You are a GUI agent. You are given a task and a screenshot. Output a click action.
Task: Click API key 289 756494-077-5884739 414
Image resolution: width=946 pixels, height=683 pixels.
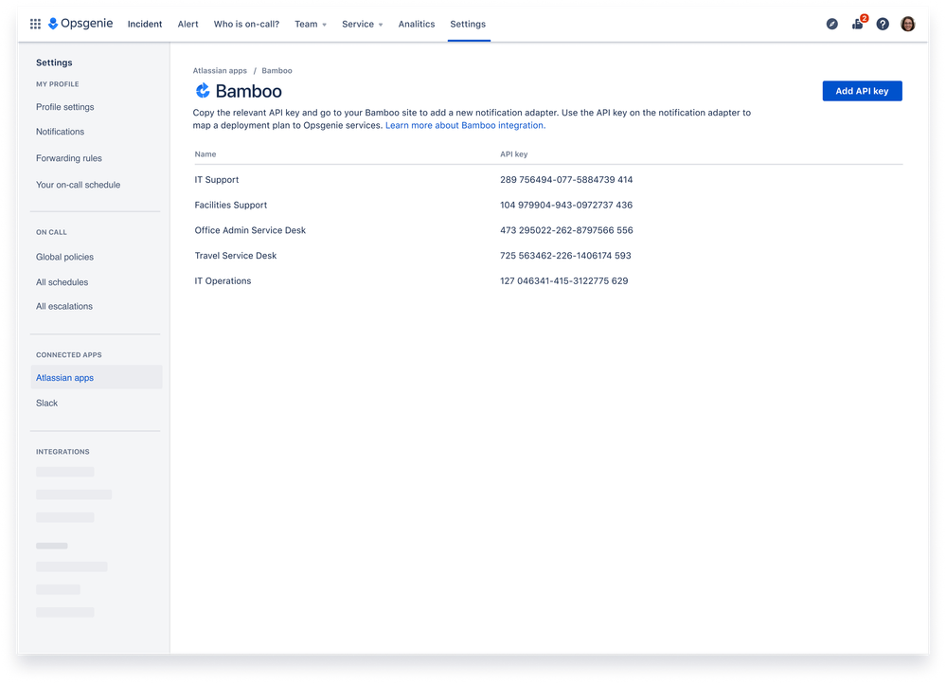(x=566, y=180)
